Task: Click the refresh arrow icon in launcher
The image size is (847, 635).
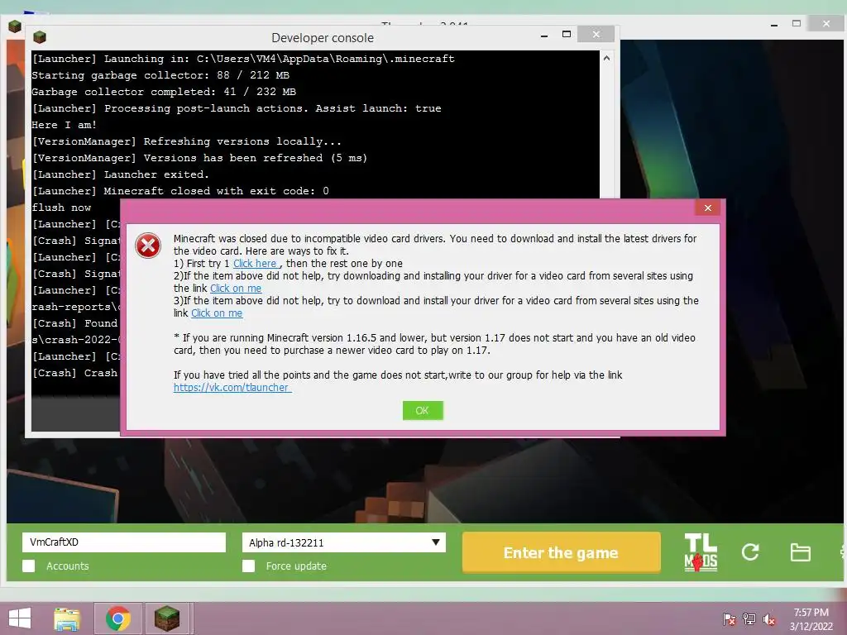Action: (750, 551)
